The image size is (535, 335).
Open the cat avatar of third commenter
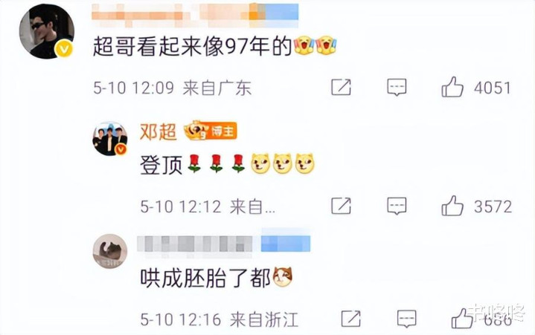(x=110, y=251)
